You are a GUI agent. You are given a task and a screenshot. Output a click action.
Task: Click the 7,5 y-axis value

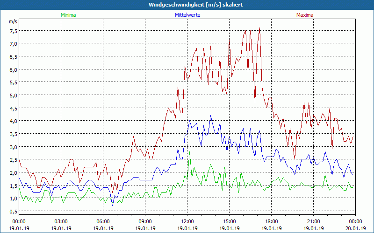click(x=13, y=31)
